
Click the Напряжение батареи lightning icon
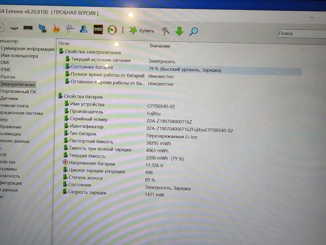pyautogui.click(x=65, y=162)
